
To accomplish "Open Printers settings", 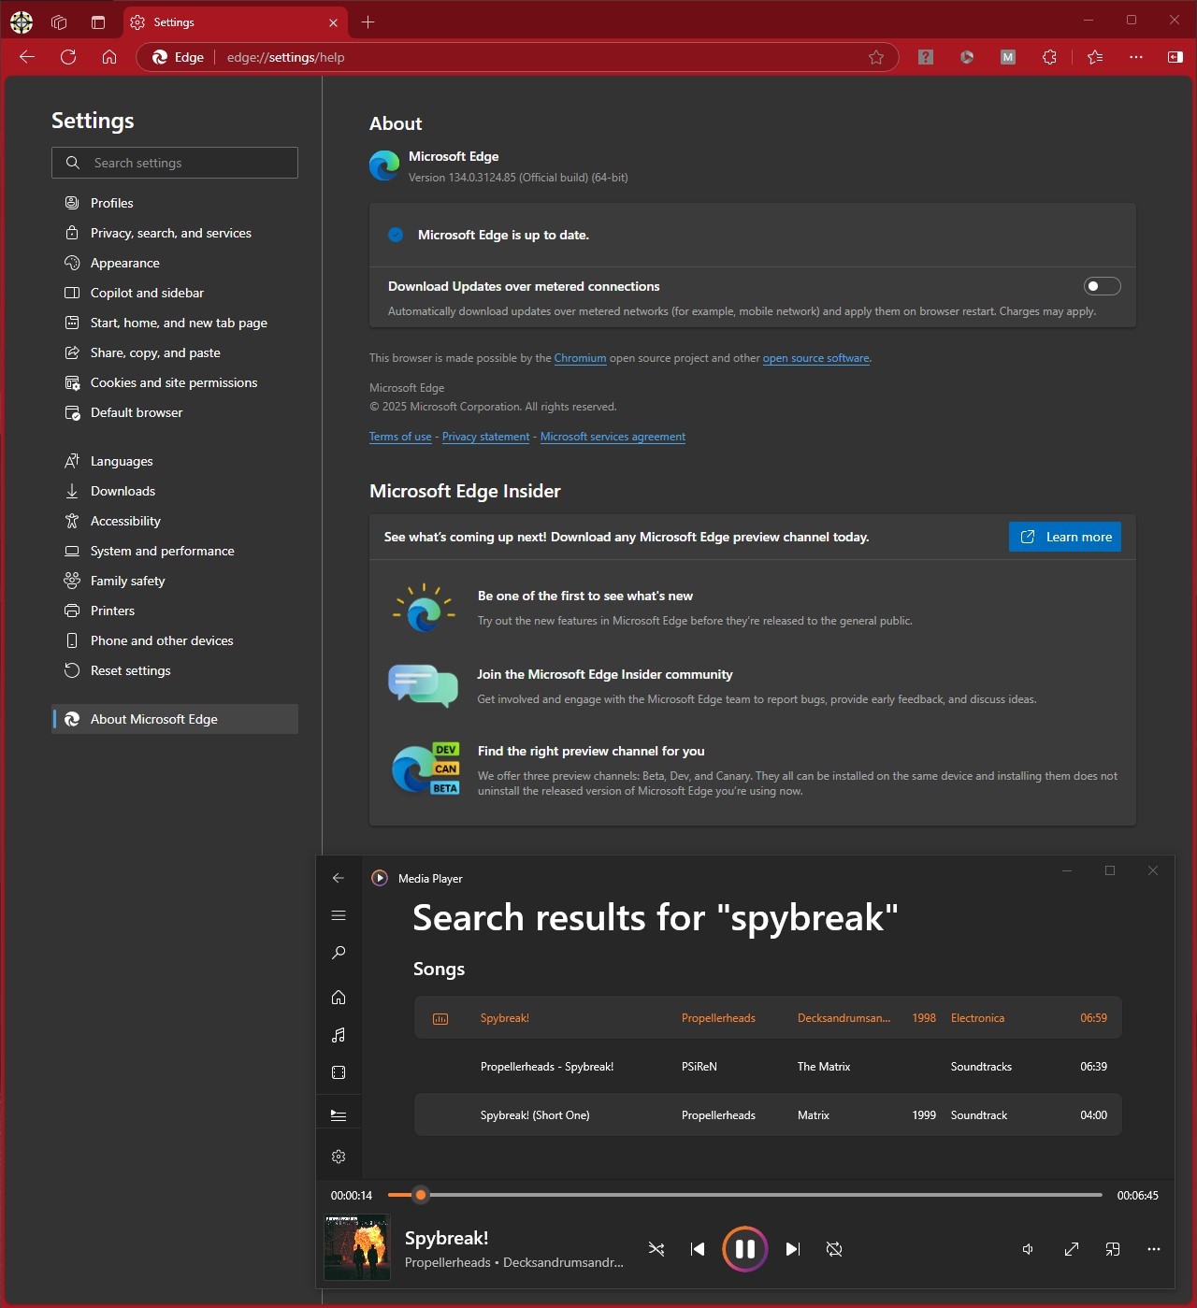I will 175,611.
